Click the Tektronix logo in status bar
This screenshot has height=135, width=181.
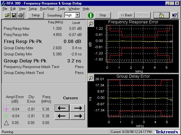(x=167, y=132)
